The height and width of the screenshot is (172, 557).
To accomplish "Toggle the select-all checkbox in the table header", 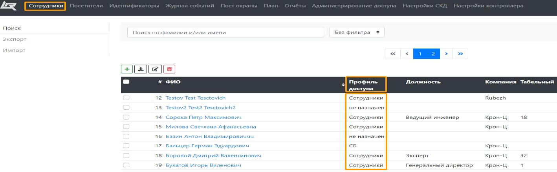I will (126, 82).
